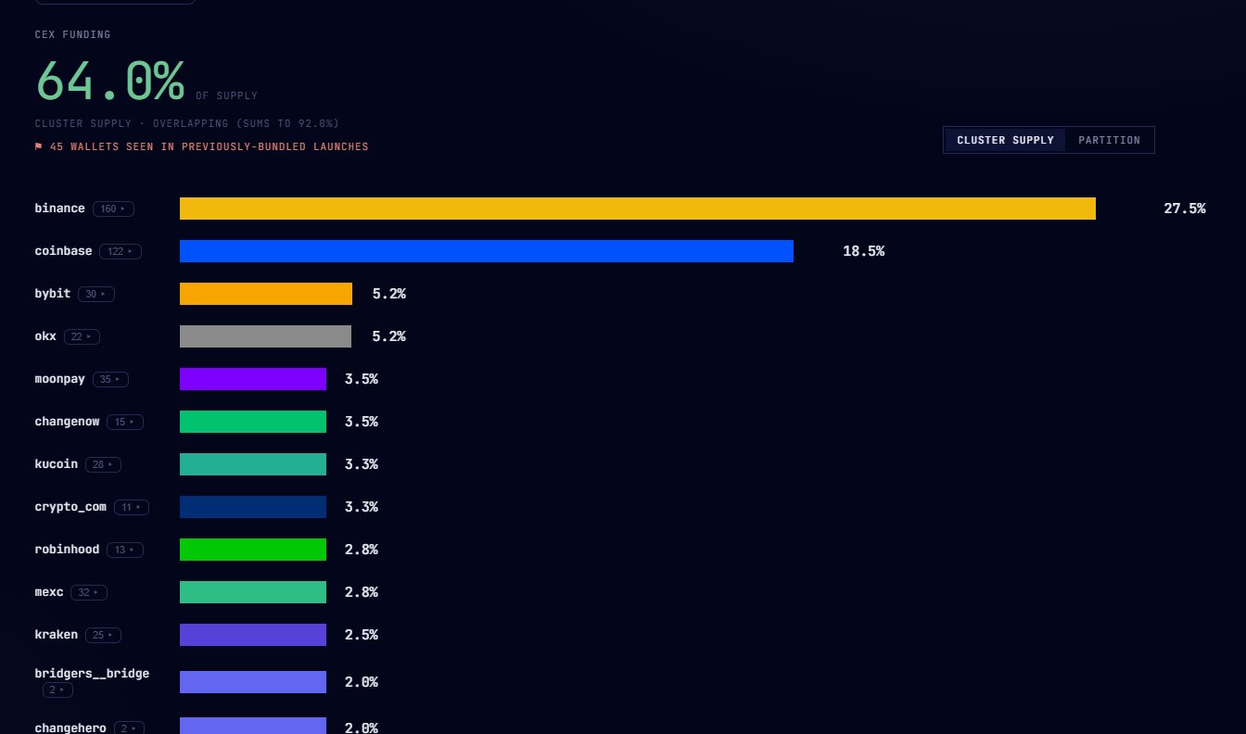Select the robinhood row label
1246x734 pixels.
pos(67,550)
